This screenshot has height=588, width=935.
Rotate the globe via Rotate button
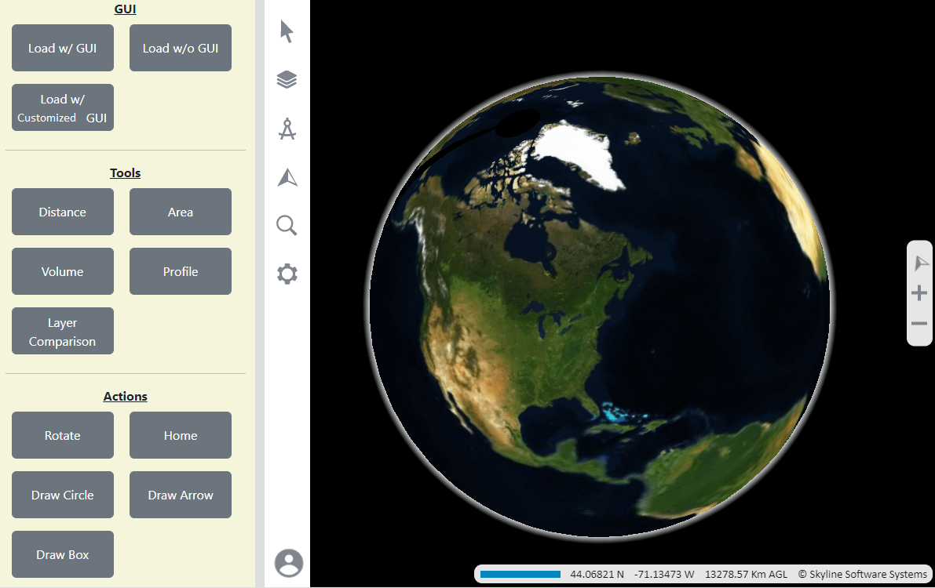(62, 435)
